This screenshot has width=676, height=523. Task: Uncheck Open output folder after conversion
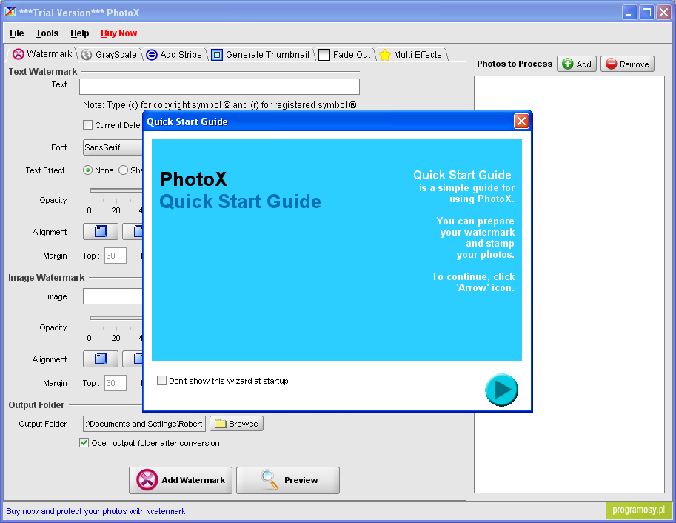pos(84,443)
